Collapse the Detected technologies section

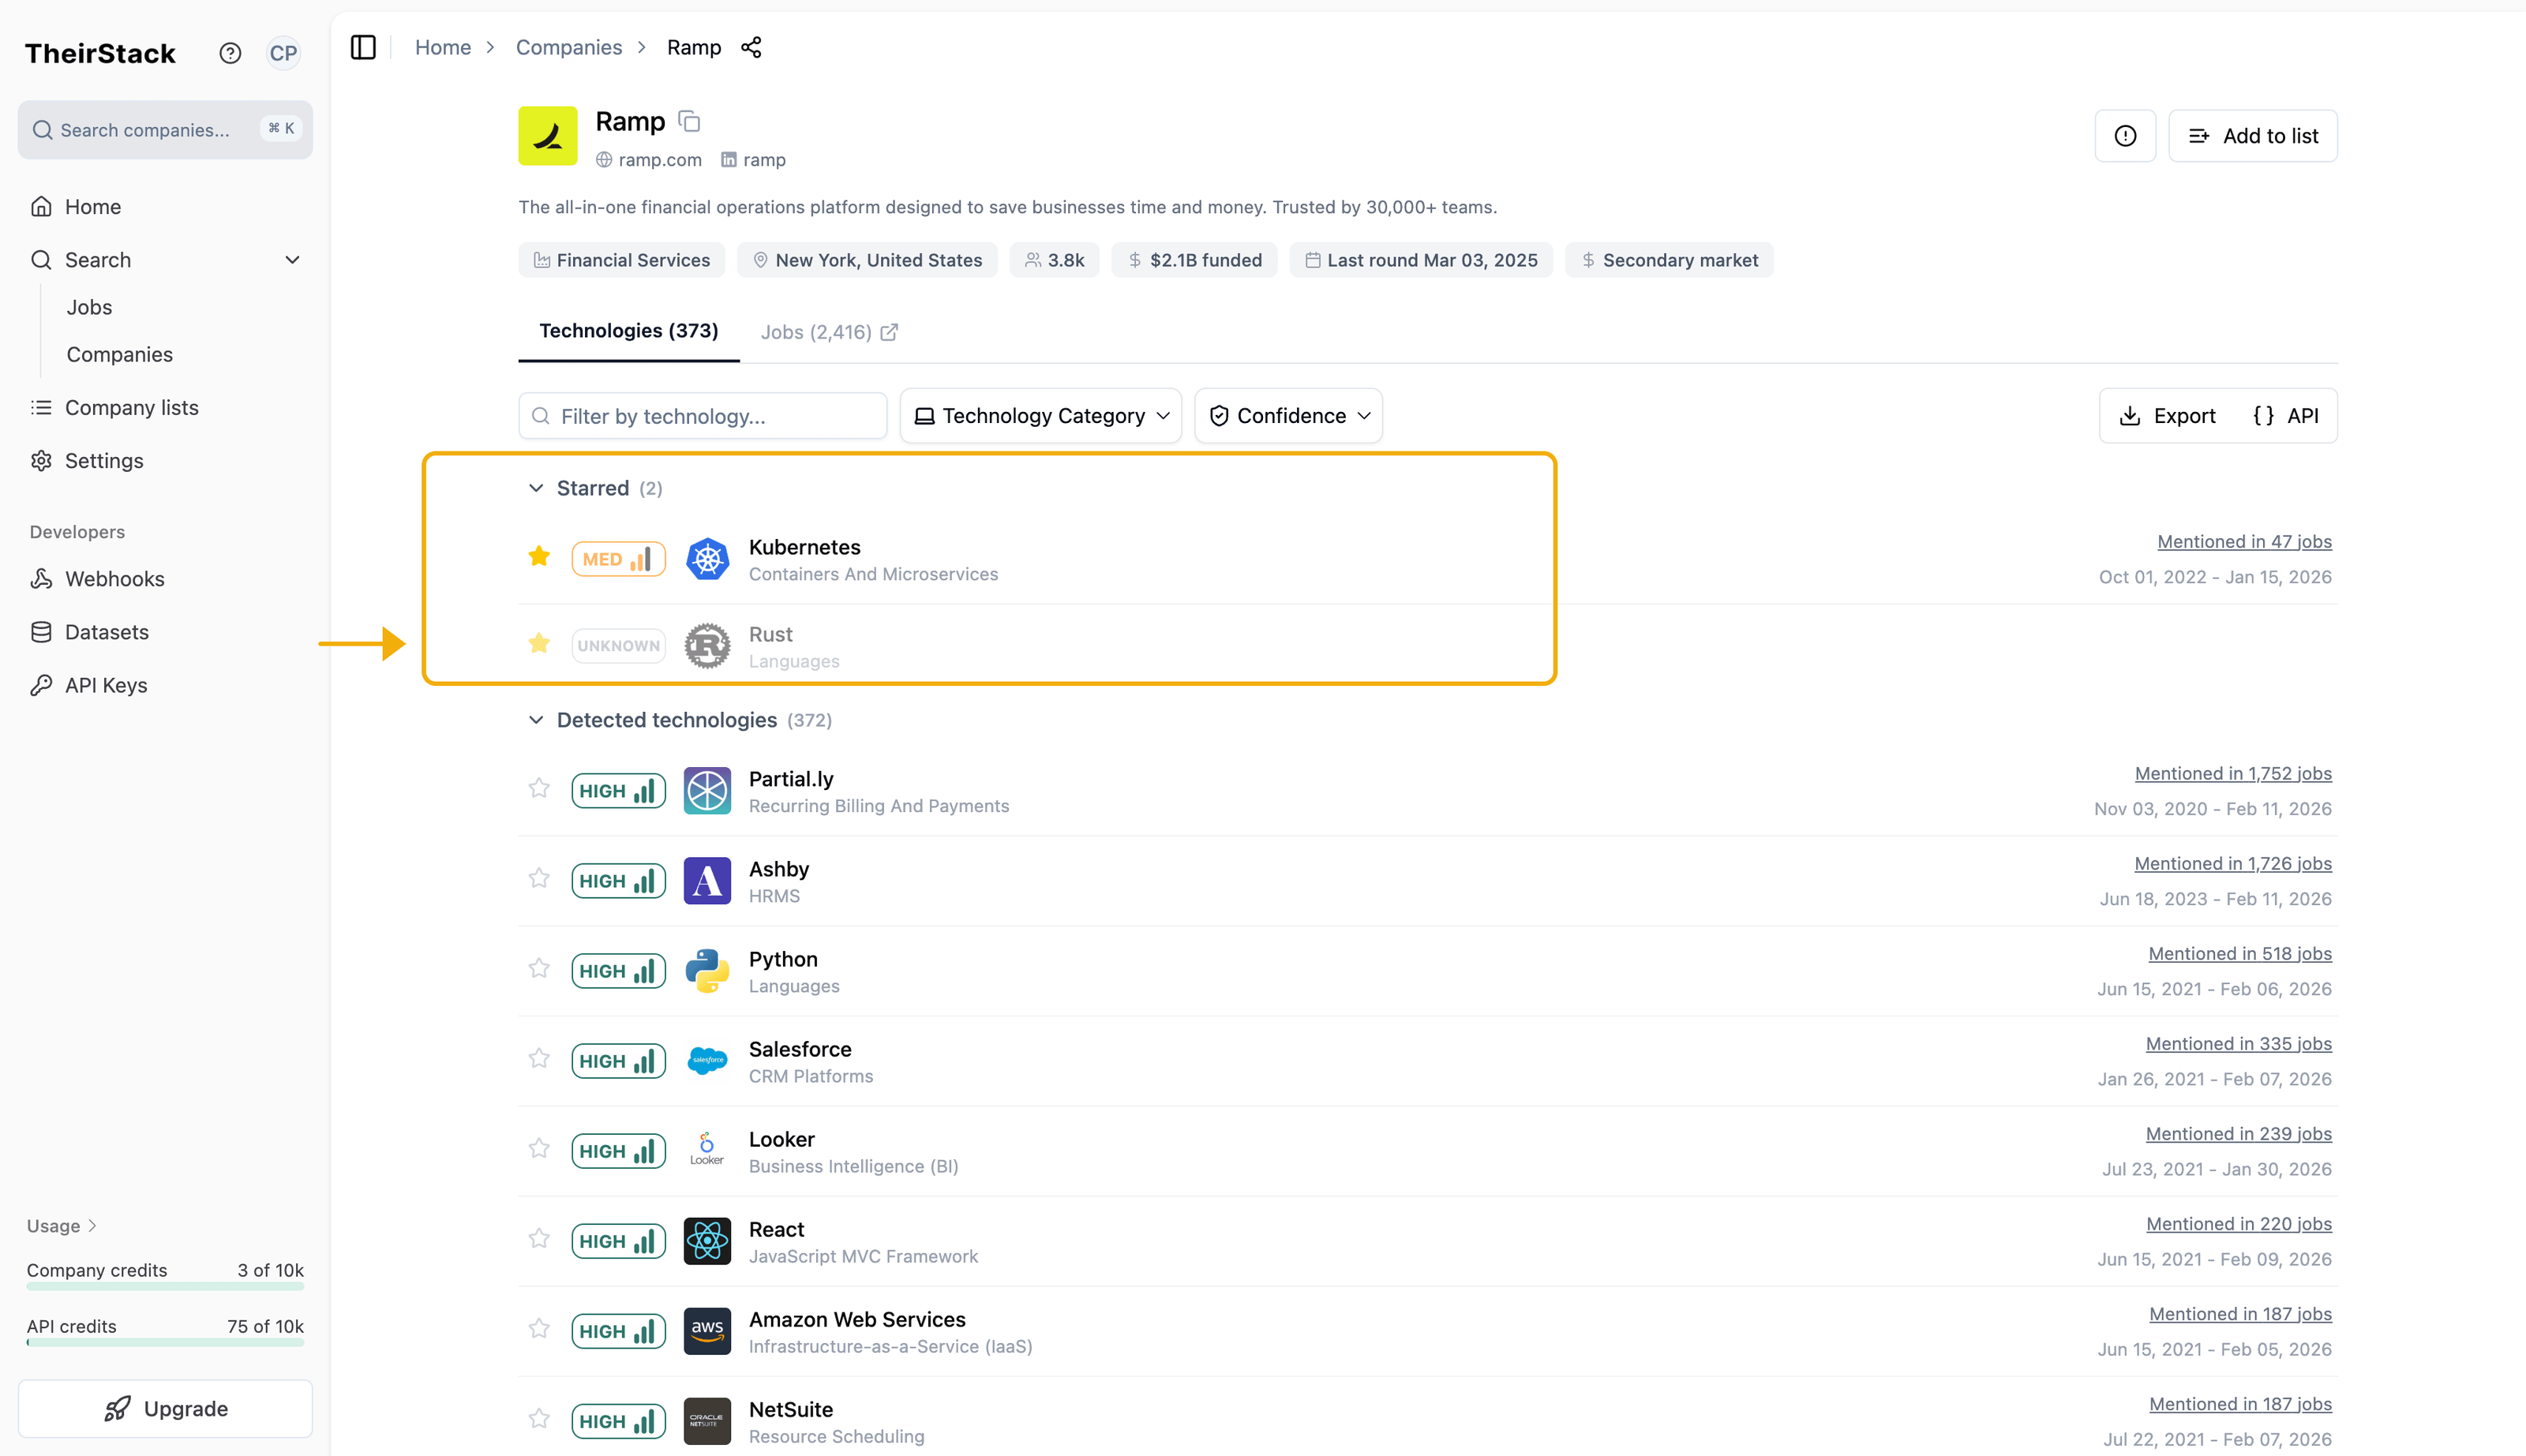click(536, 719)
